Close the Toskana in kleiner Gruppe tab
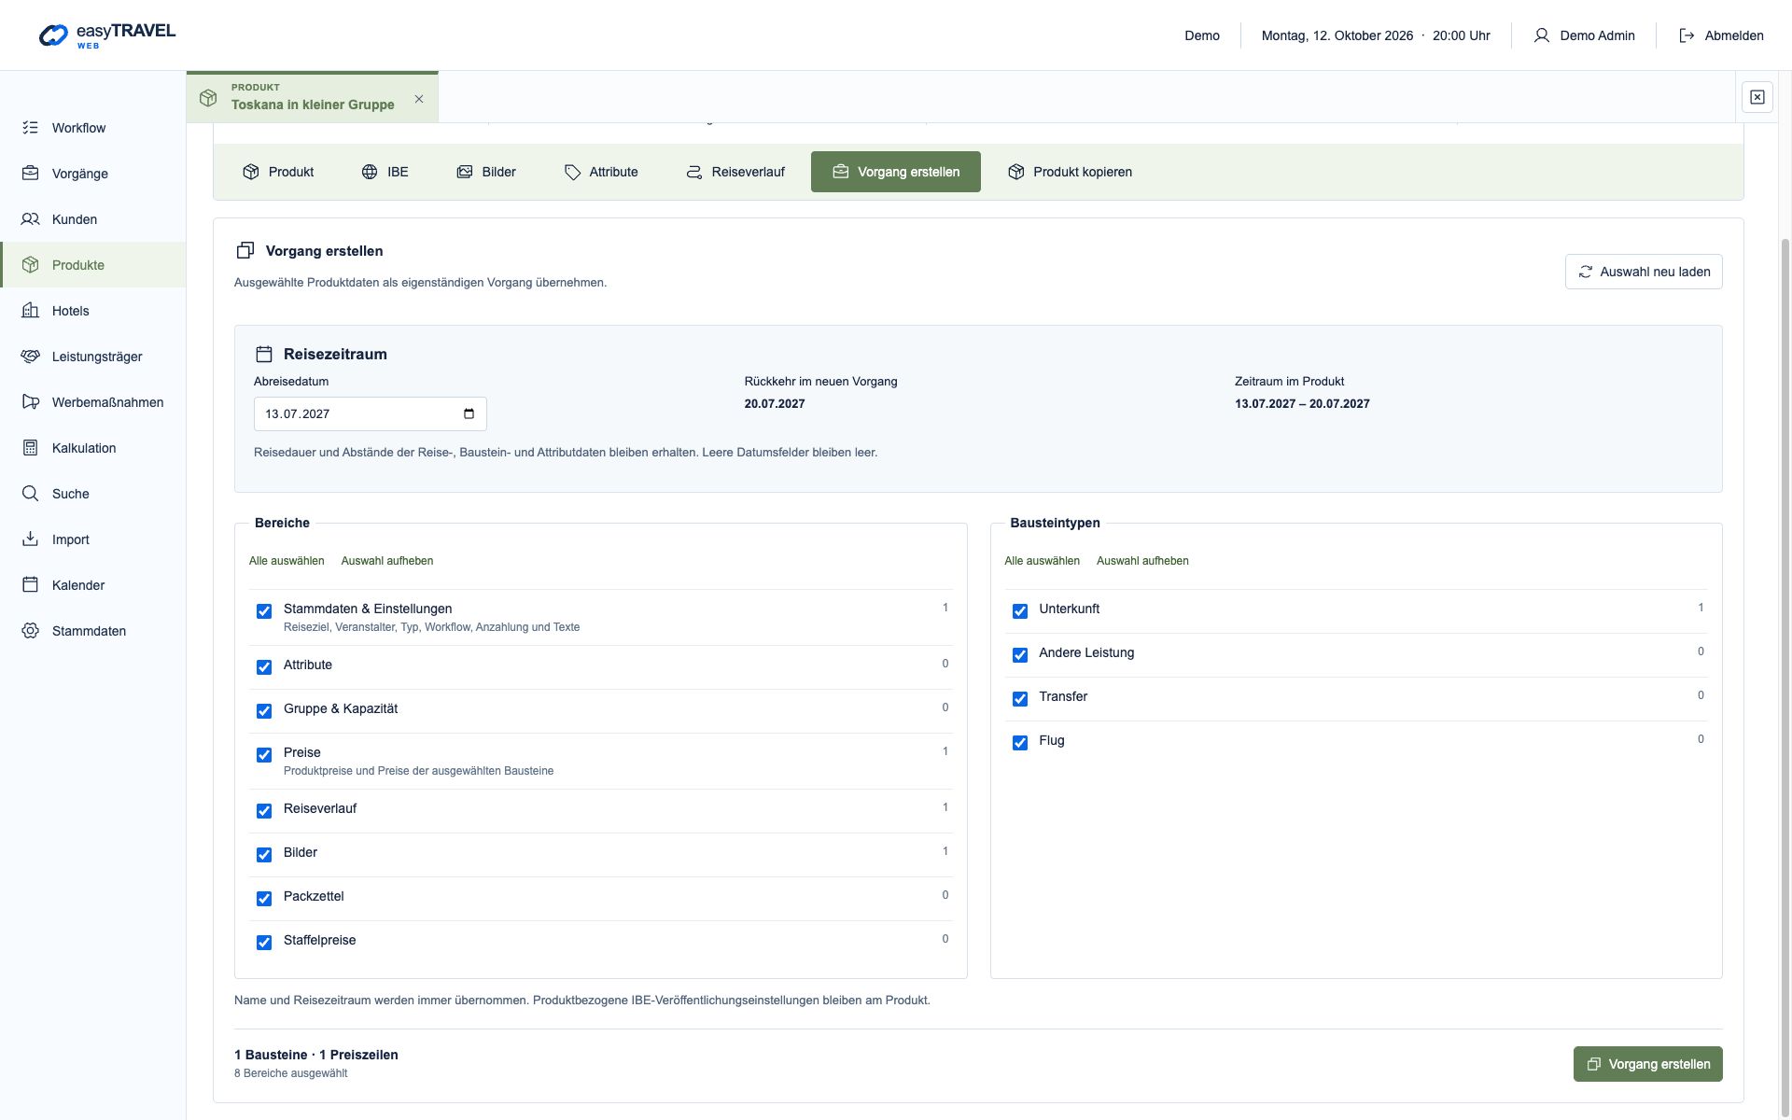Screen dimensions: 1792x1120 point(419,99)
